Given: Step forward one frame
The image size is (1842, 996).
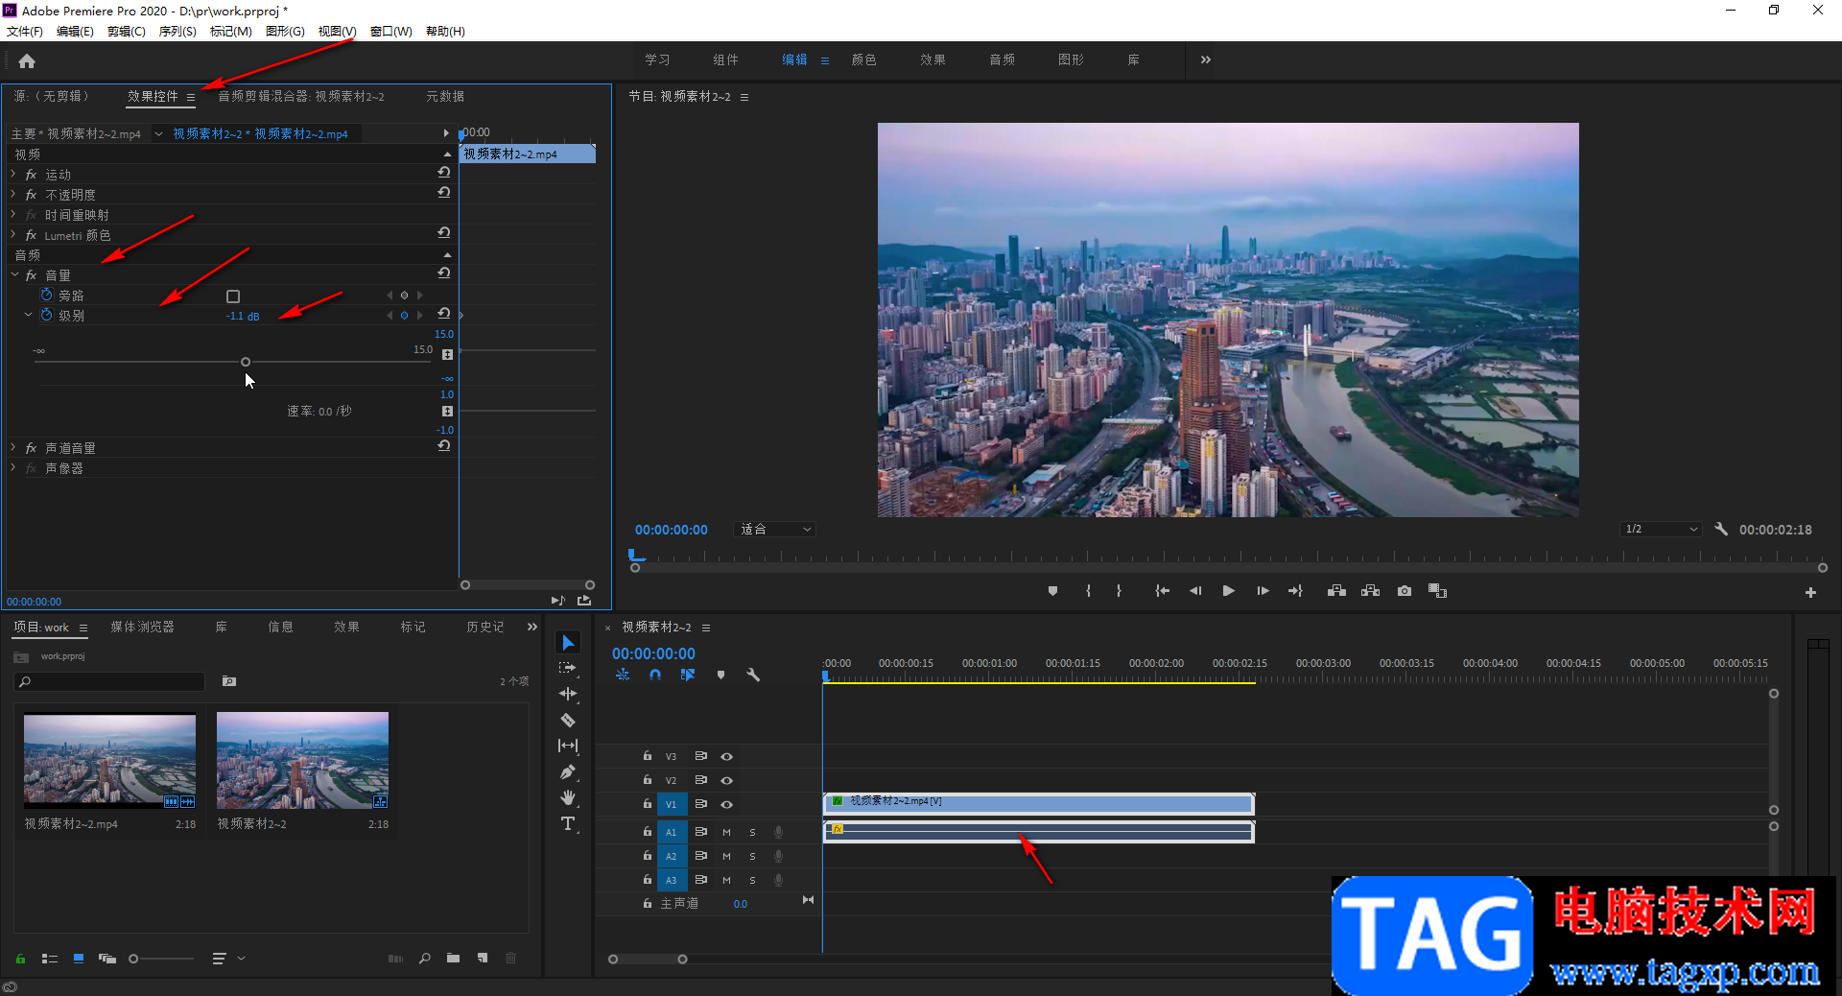Looking at the screenshot, I should 1263,591.
